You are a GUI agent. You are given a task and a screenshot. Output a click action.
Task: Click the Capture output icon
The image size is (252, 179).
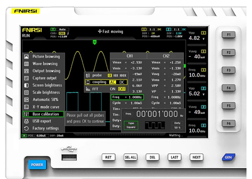click(26, 78)
